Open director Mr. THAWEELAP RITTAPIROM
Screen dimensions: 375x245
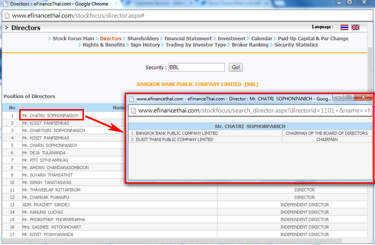point(52,190)
